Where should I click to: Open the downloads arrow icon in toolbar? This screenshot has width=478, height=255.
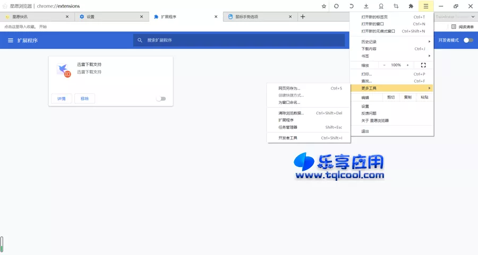pos(366,6)
